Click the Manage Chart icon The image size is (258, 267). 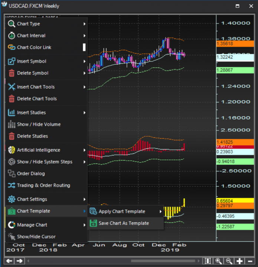tap(12, 225)
